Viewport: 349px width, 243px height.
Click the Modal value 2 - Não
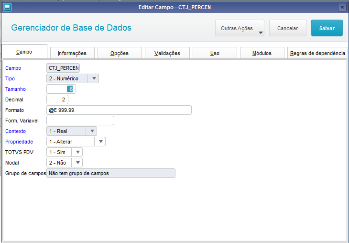point(59,163)
